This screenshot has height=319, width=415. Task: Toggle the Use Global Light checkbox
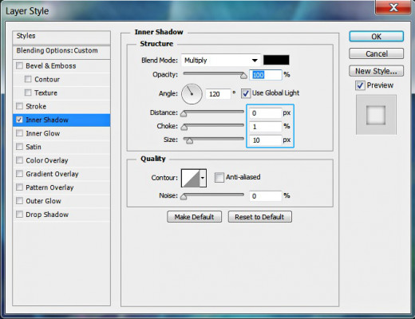point(245,93)
